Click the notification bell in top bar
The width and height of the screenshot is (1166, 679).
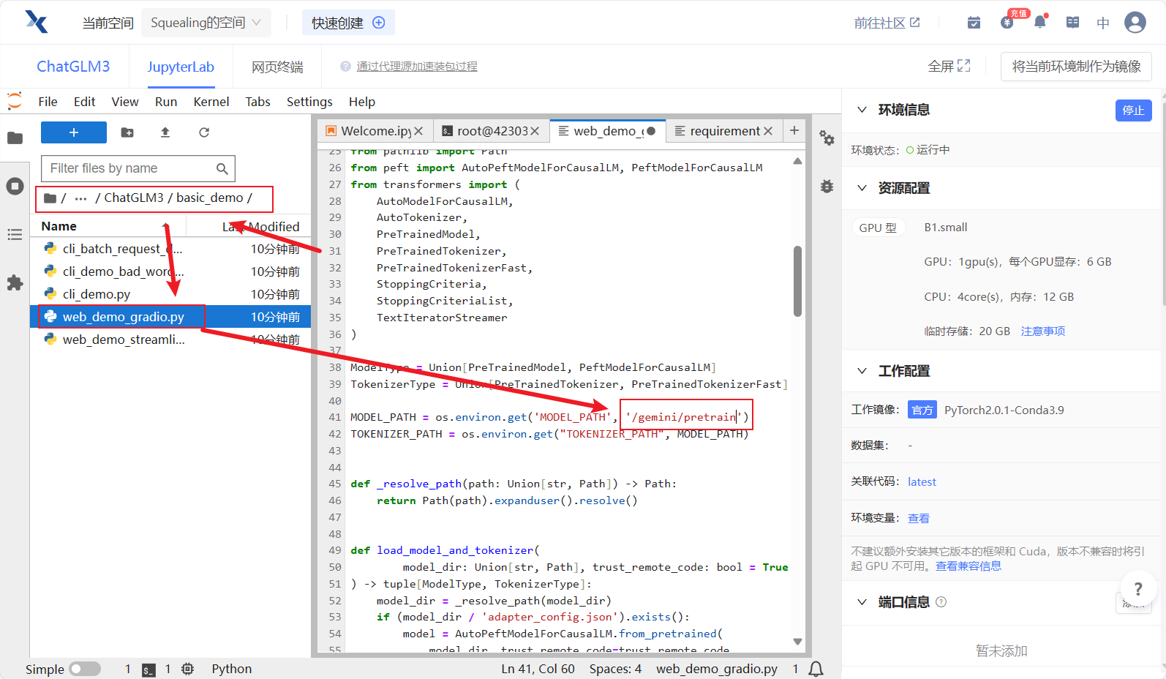coord(1039,23)
